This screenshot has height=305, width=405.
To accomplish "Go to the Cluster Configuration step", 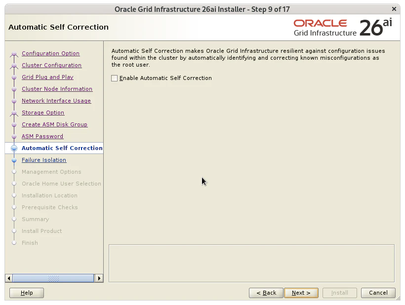I will (x=52, y=65).
